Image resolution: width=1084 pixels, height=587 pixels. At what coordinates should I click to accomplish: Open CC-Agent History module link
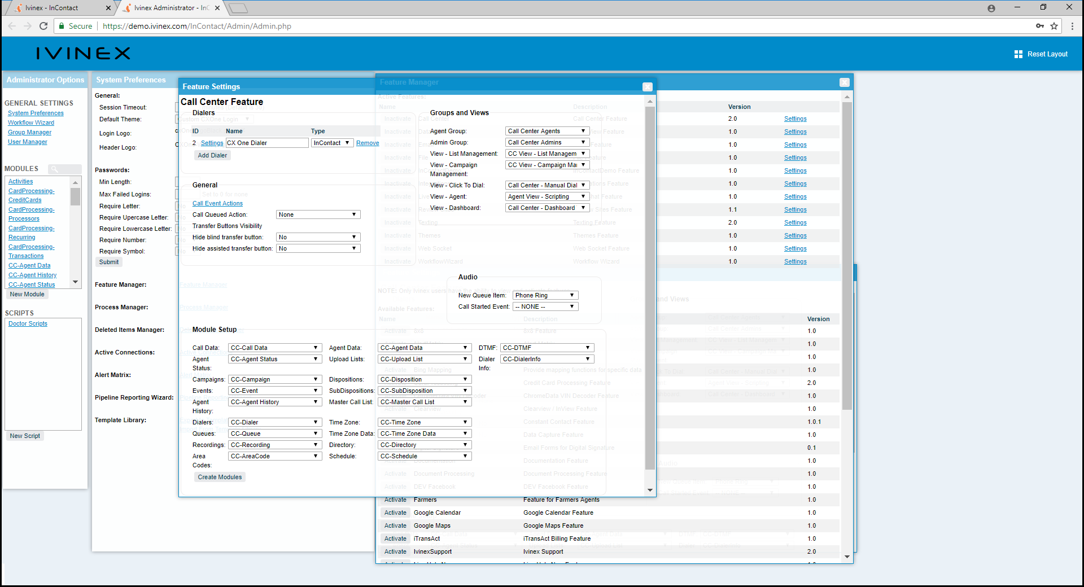33,275
